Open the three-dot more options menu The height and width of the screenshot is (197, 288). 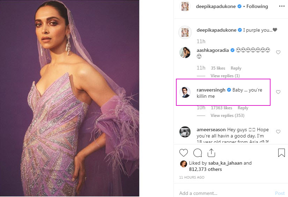tap(281, 6)
